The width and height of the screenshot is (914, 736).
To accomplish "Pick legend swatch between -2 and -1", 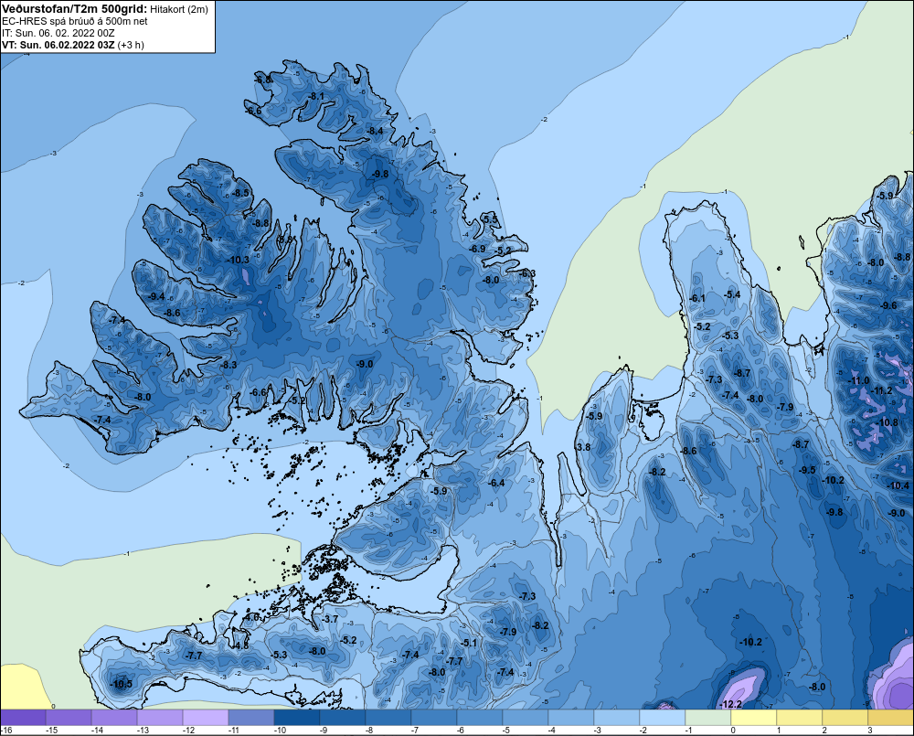I will (663, 718).
